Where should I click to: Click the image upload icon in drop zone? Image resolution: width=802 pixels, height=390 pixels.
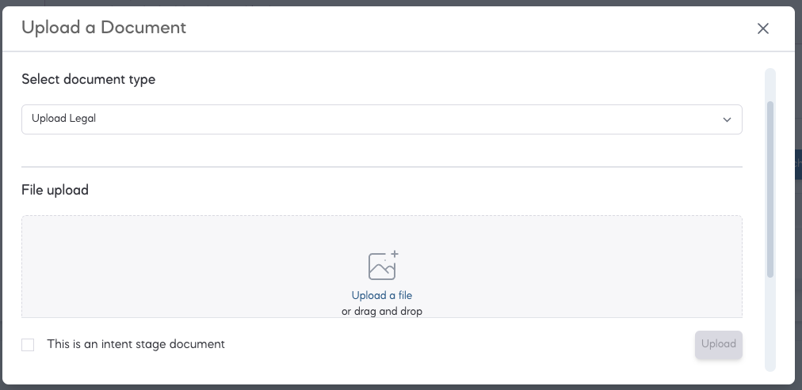coord(383,265)
